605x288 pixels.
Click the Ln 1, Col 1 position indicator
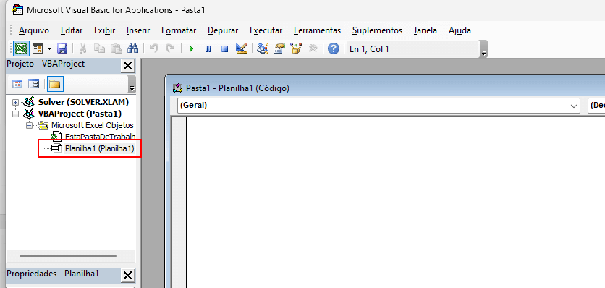point(369,49)
